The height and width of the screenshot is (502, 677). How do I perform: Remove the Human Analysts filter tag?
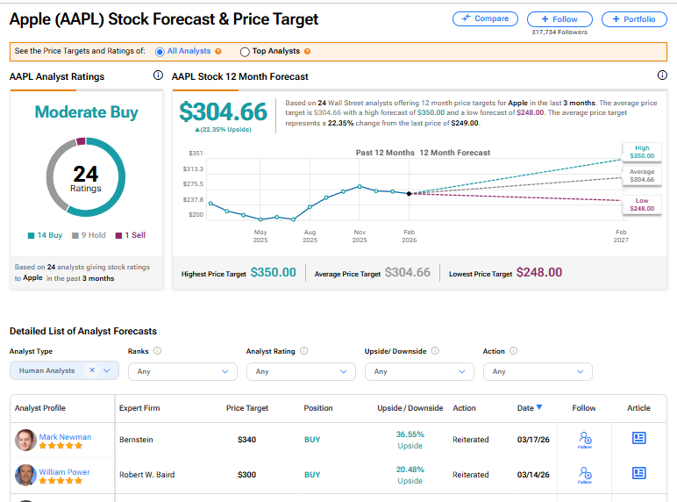[x=92, y=370]
